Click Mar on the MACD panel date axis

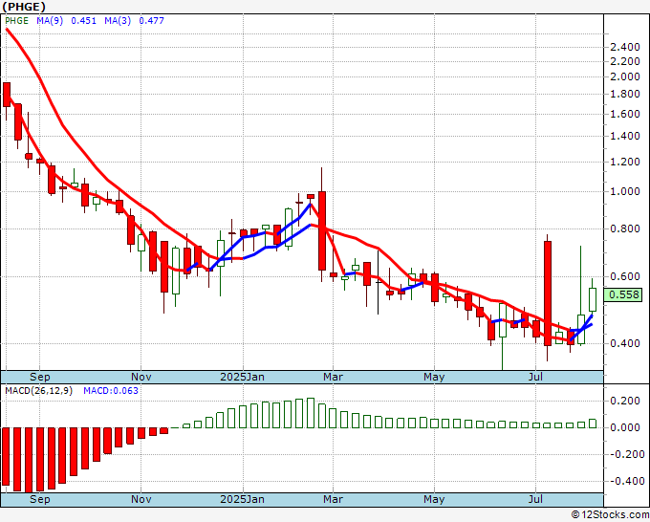[333, 499]
